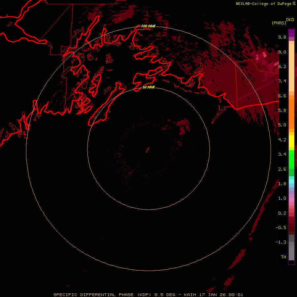Viewport: 297px width, 297px height.
Task: Pick the light peach band of the scale
Action: click(x=291, y=68)
